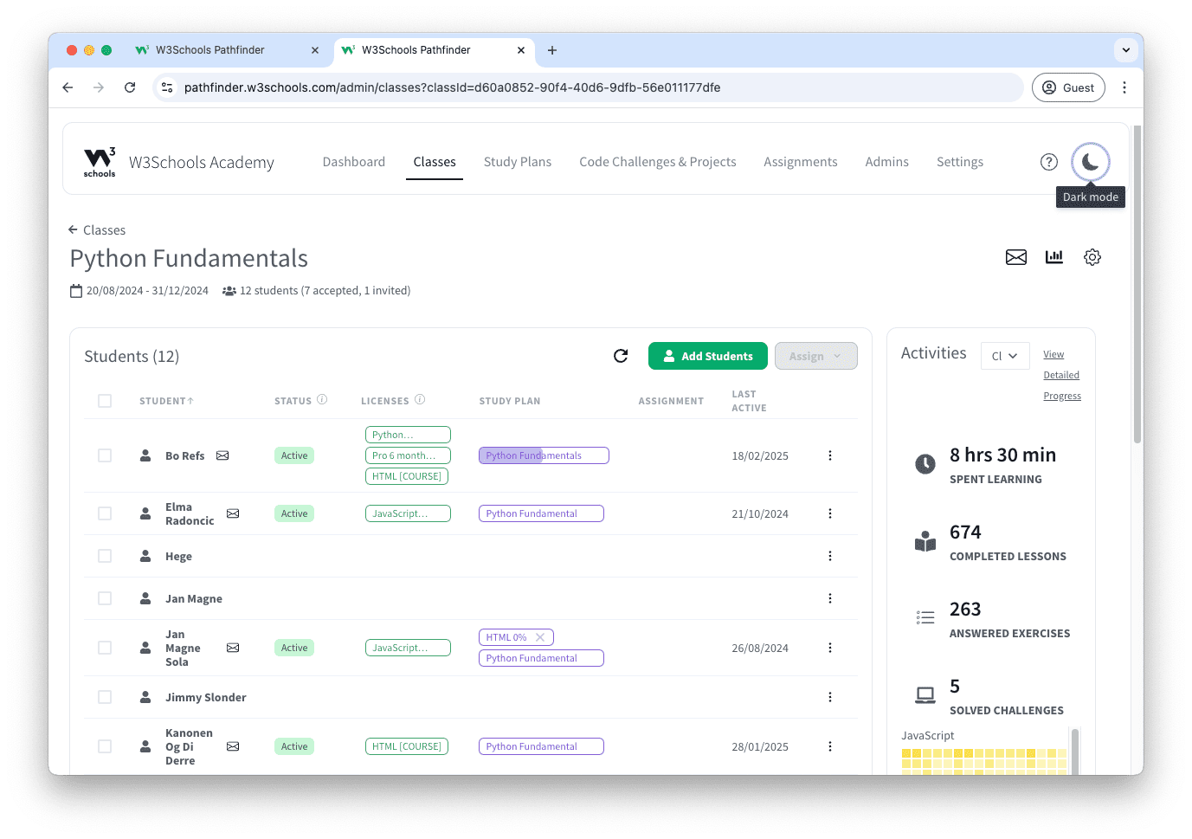The image size is (1192, 839).
Task: Go to the Study Plans tab
Action: pos(517,162)
